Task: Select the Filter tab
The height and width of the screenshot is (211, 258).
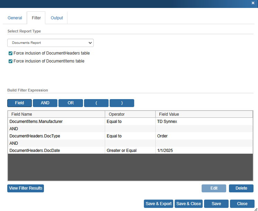Action: [x=36, y=18]
